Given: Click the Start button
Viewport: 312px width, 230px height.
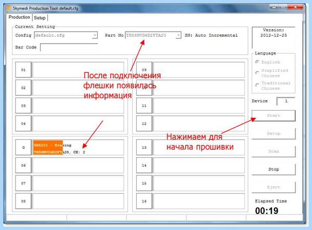Looking at the screenshot, I should pos(274,116).
